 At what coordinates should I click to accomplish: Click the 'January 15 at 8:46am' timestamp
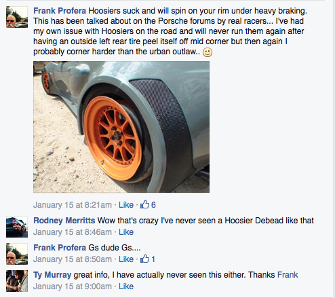coord(73,232)
